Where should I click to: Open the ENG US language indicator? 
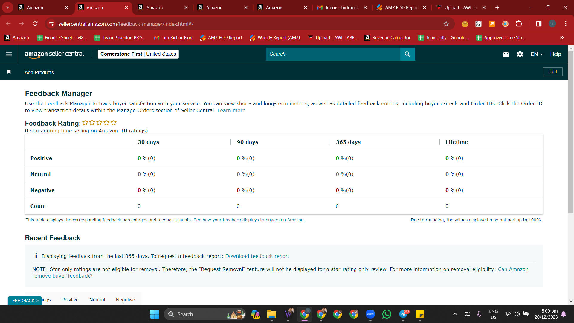pyautogui.click(x=494, y=314)
